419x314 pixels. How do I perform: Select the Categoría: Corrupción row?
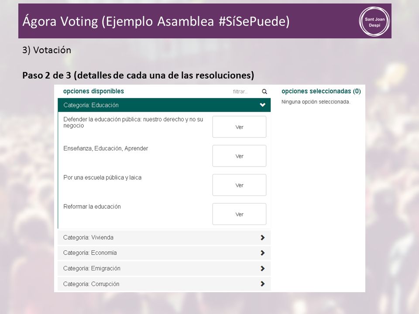point(164,283)
